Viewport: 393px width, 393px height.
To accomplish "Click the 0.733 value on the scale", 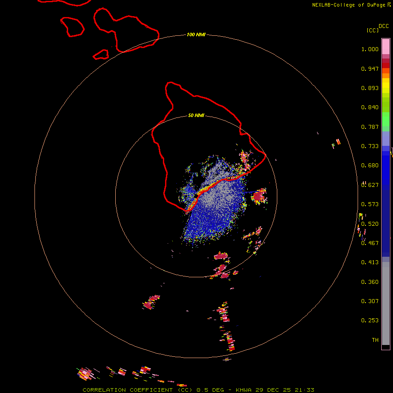I will (x=370, y=146).
